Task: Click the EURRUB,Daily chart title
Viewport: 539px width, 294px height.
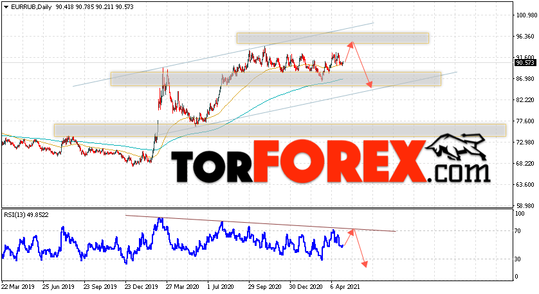Action: [x=31, y=7]
